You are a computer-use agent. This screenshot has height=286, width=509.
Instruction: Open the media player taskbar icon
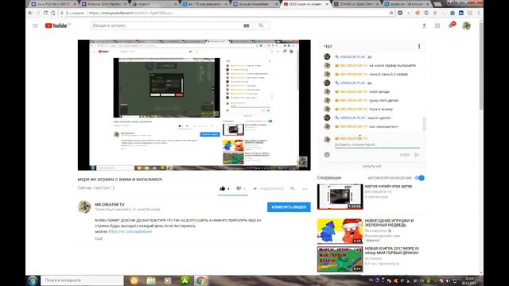click(x=168, y=280)
